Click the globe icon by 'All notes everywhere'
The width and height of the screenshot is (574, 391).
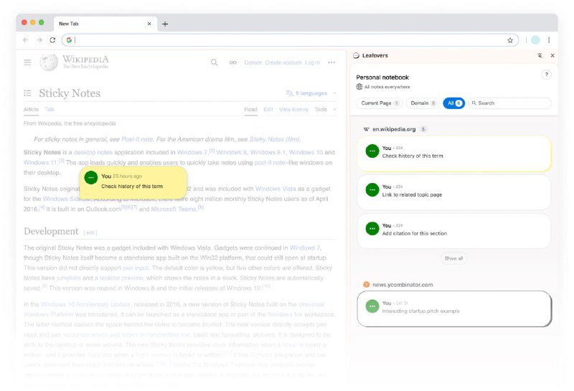point(359,87)
